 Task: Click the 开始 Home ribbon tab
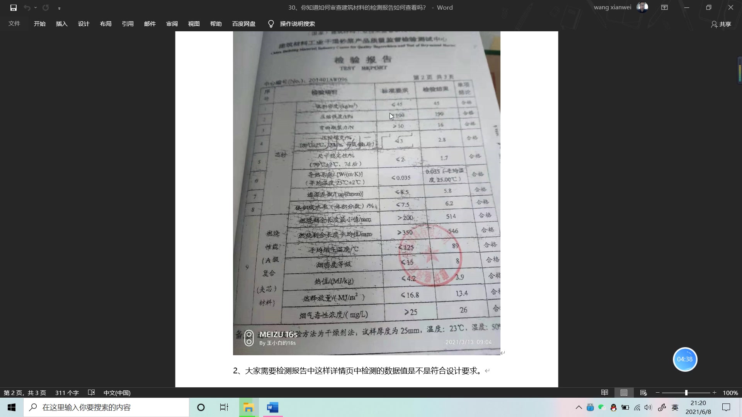pos(39,24)
